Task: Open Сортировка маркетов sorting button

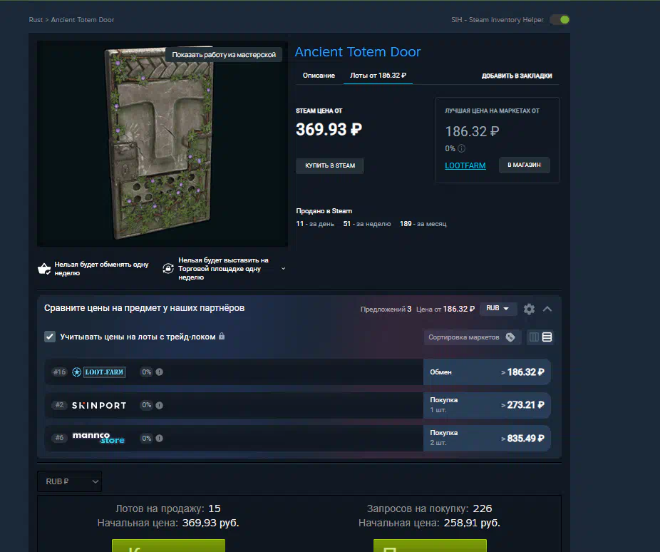Action: pyautogui.click(x=473, y=337)
